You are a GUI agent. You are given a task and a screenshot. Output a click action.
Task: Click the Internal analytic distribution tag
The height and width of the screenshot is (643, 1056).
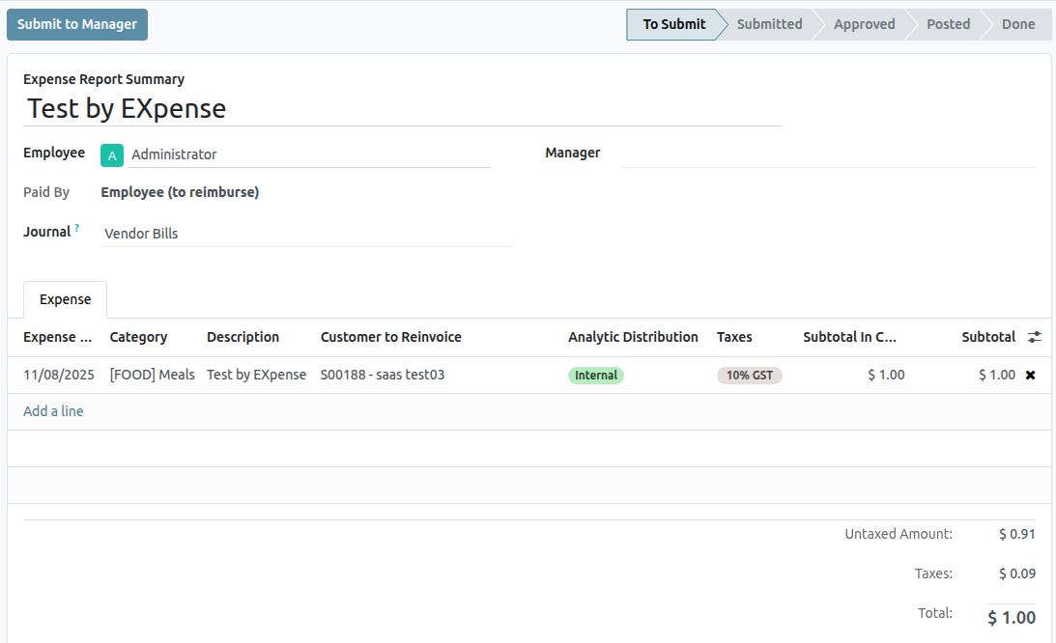click(596, 376)
